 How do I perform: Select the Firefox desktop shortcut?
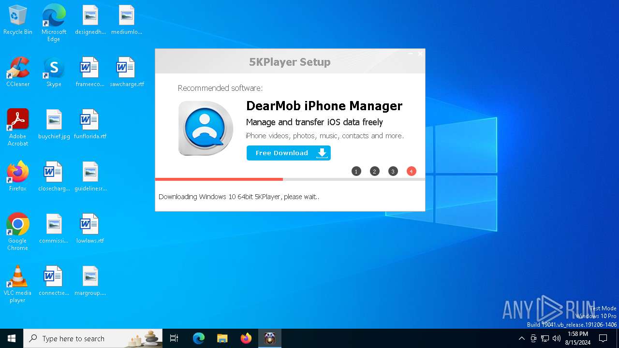18,177
